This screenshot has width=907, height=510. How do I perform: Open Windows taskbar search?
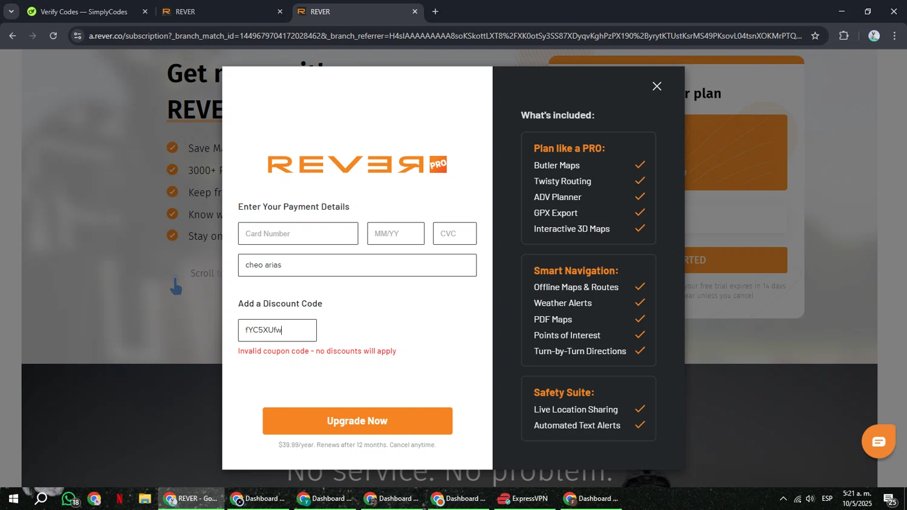[41, 499]
